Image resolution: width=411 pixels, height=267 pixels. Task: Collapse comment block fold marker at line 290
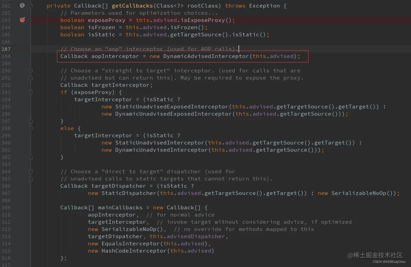pos(31,71)
